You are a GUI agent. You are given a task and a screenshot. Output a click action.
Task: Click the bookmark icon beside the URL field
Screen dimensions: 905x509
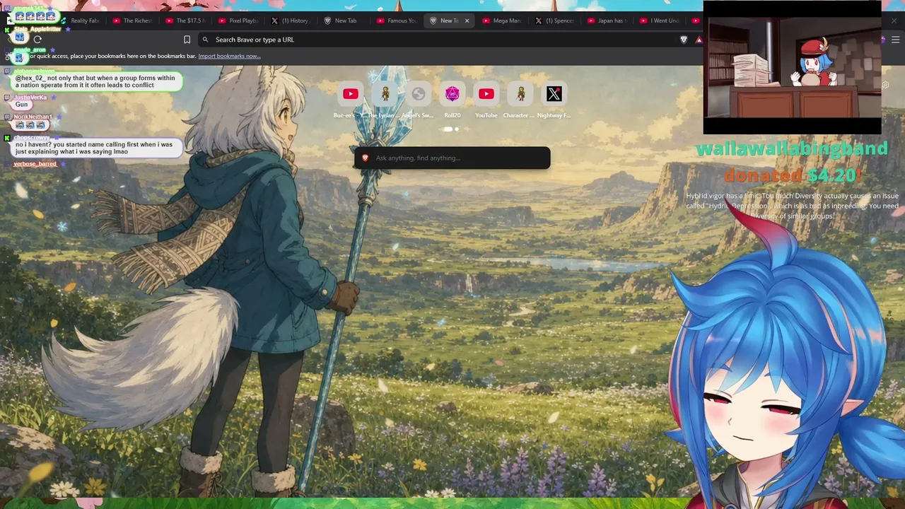tap(187, 40)
